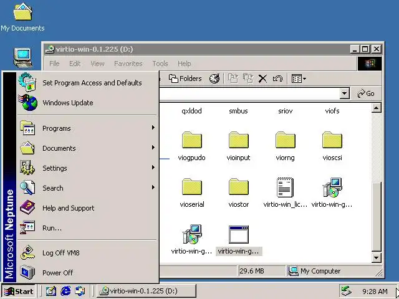Click the Copy To toolbar icon

click(248, 78)
